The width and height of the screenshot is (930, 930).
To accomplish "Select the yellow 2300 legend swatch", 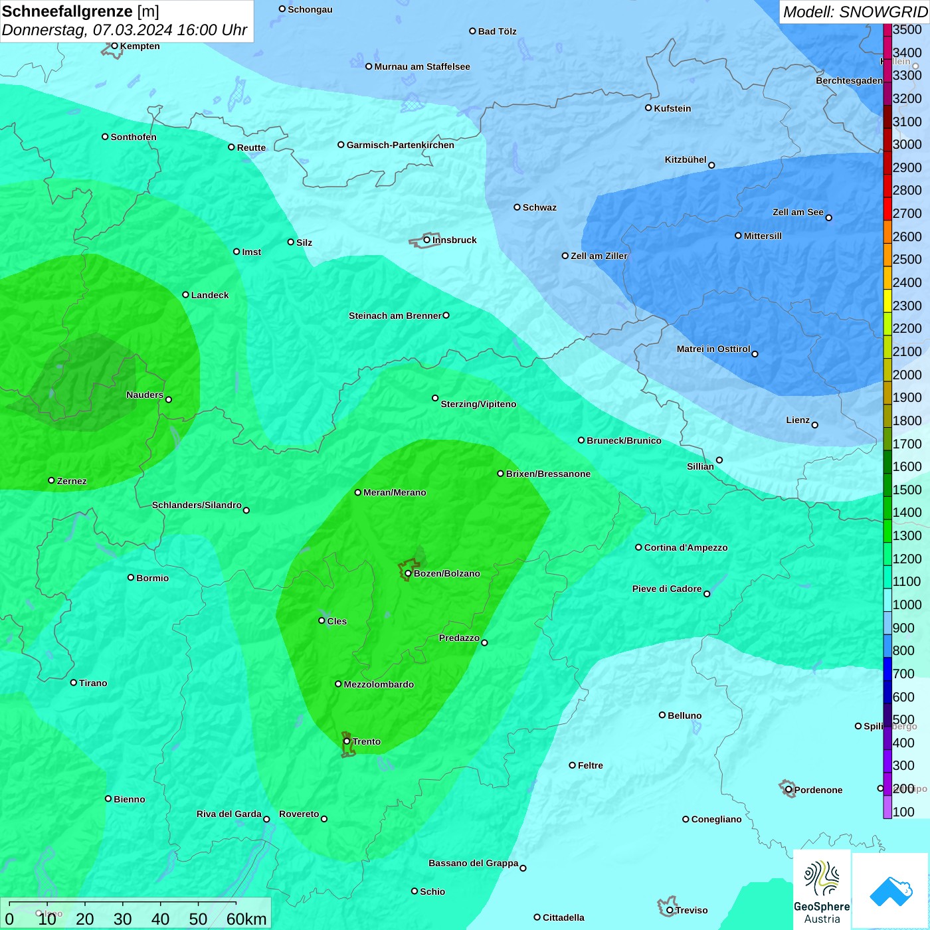I will pyautogui.click(x=887, y=301).
